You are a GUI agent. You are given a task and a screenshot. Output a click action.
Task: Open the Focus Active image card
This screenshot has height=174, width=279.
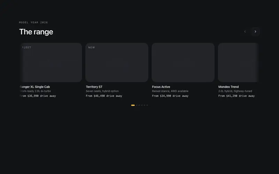(x=183, y=63)
